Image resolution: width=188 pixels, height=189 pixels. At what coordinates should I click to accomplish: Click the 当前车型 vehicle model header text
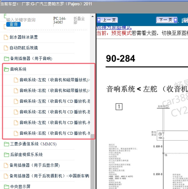[x=46, y=4]
